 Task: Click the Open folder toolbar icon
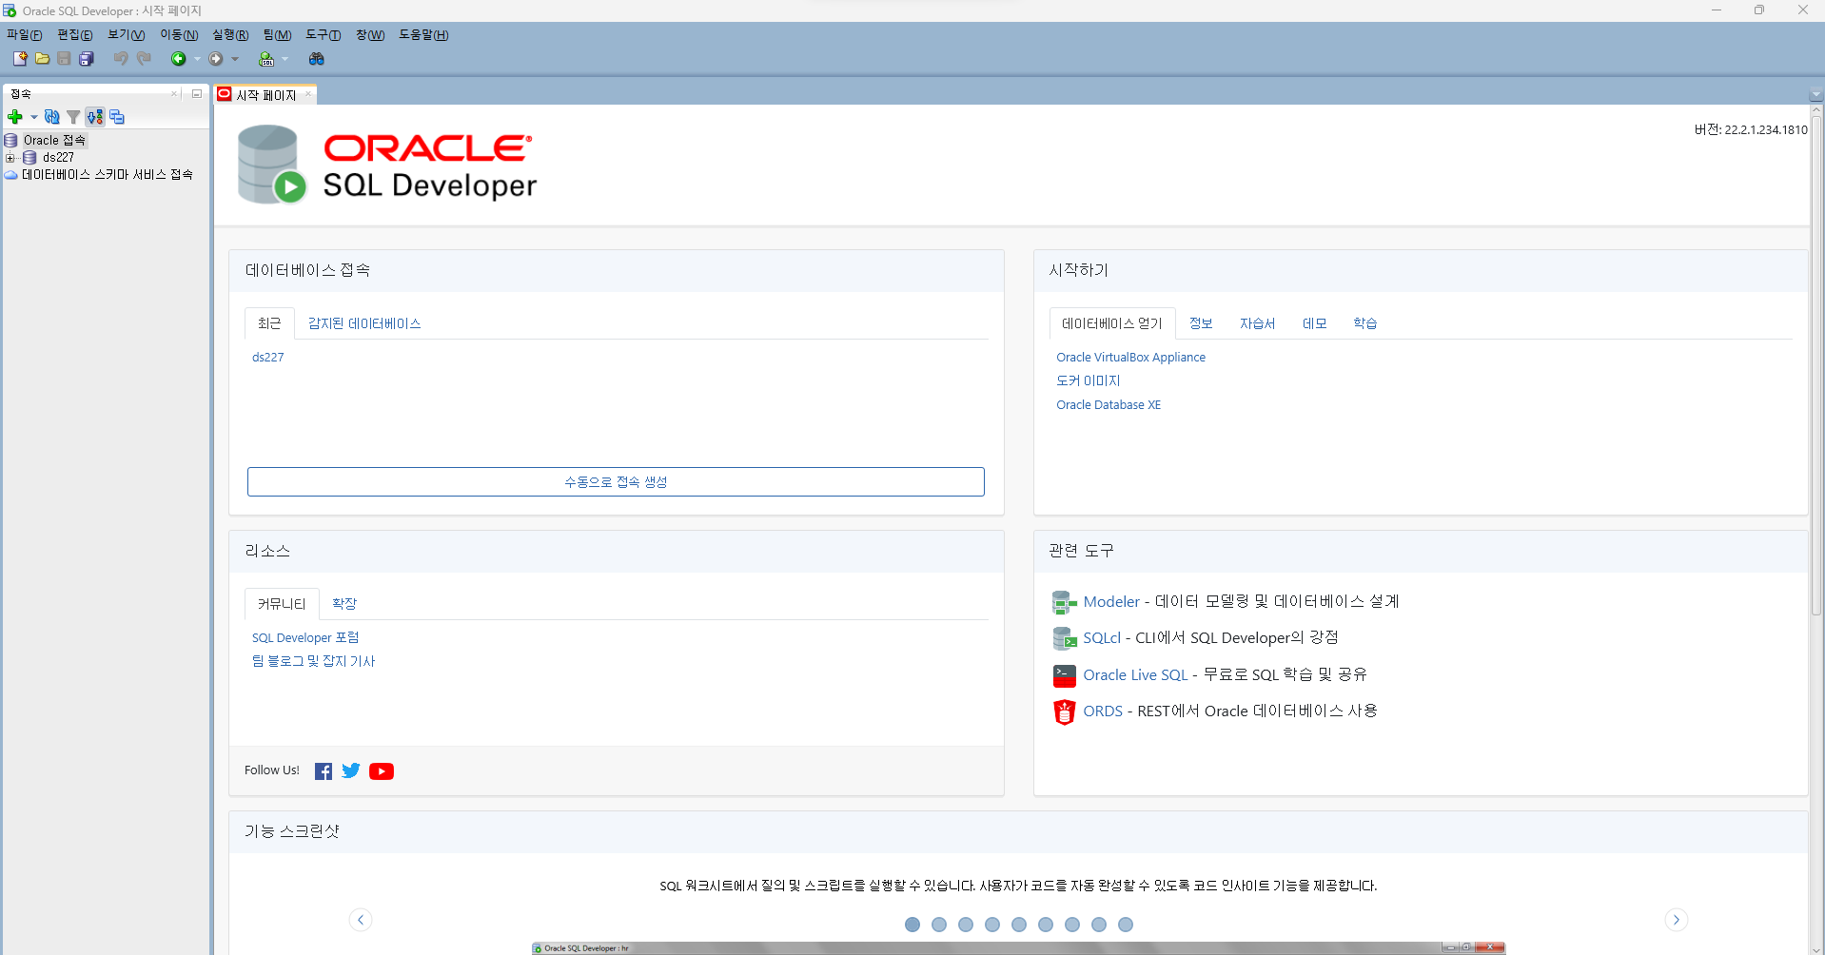pos(42,59)
